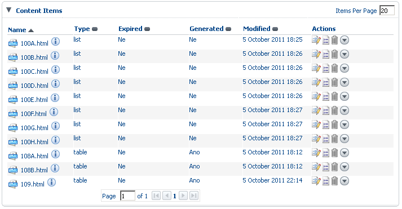Delete 100C.html using its trash icon
The height and width of the screenshot is (209, 402).
pos(334,68)
